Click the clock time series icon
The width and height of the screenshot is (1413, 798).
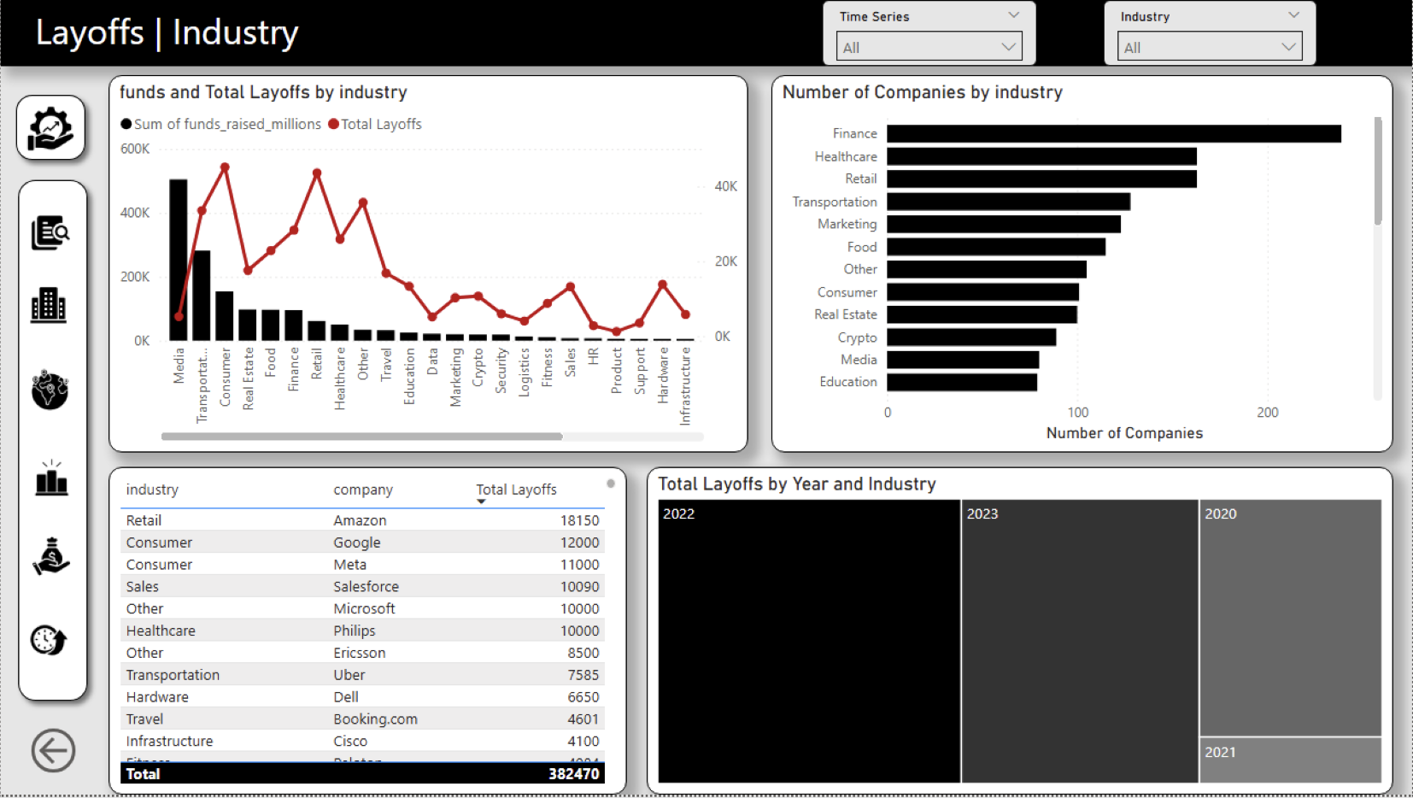[x=49, y=640]
